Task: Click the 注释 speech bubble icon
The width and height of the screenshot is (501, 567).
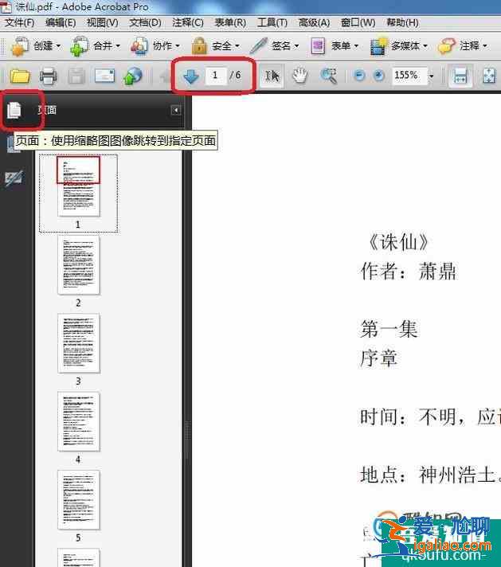Action: [446, 46]
